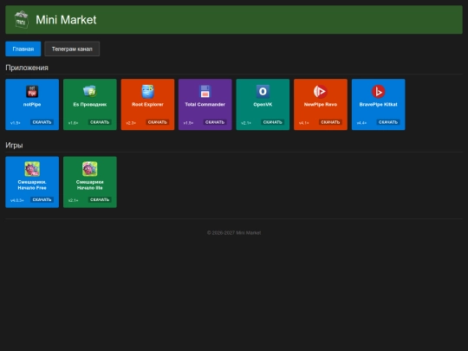Click the Mini Market shopping bag logo

click(x=22, y=20)
